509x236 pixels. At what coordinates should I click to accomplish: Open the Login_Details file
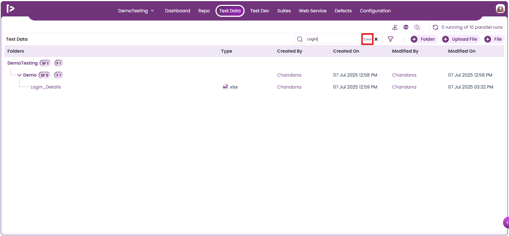coord(46,87)
